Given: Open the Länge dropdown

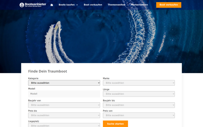Looking at the screenshot, I should pyautogui.click(x=139, y=94).
